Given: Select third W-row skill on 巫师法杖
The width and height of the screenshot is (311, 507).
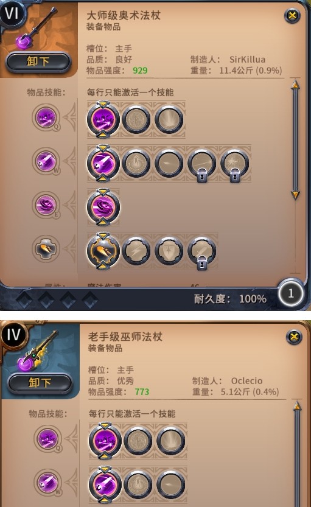Looking at the screenshot, I should pos(170,484).
